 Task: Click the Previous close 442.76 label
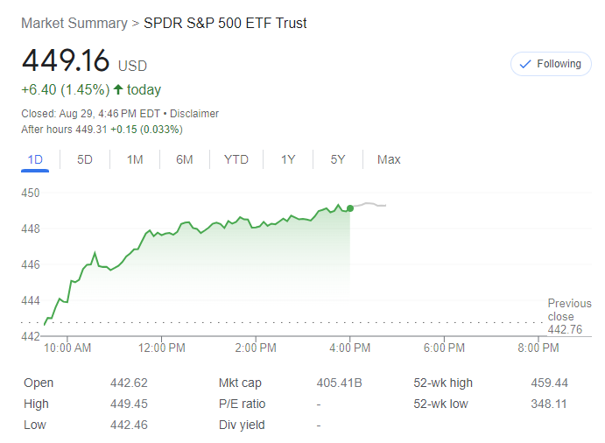point(569,317)
